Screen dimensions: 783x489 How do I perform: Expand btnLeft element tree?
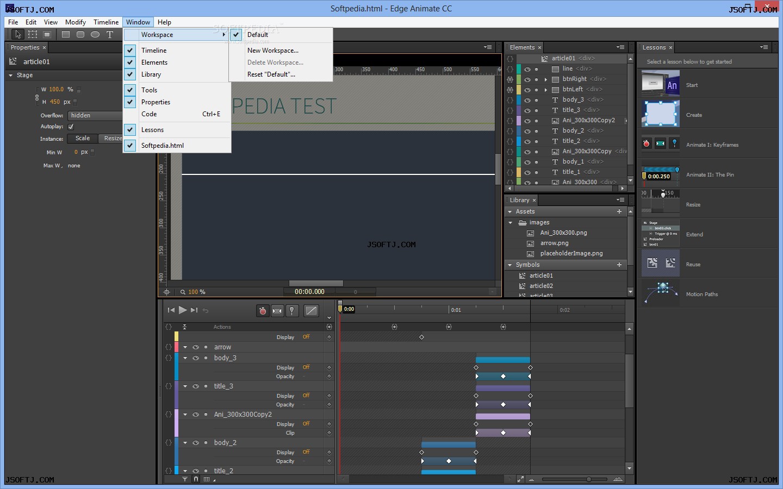(x=546, y=90)
